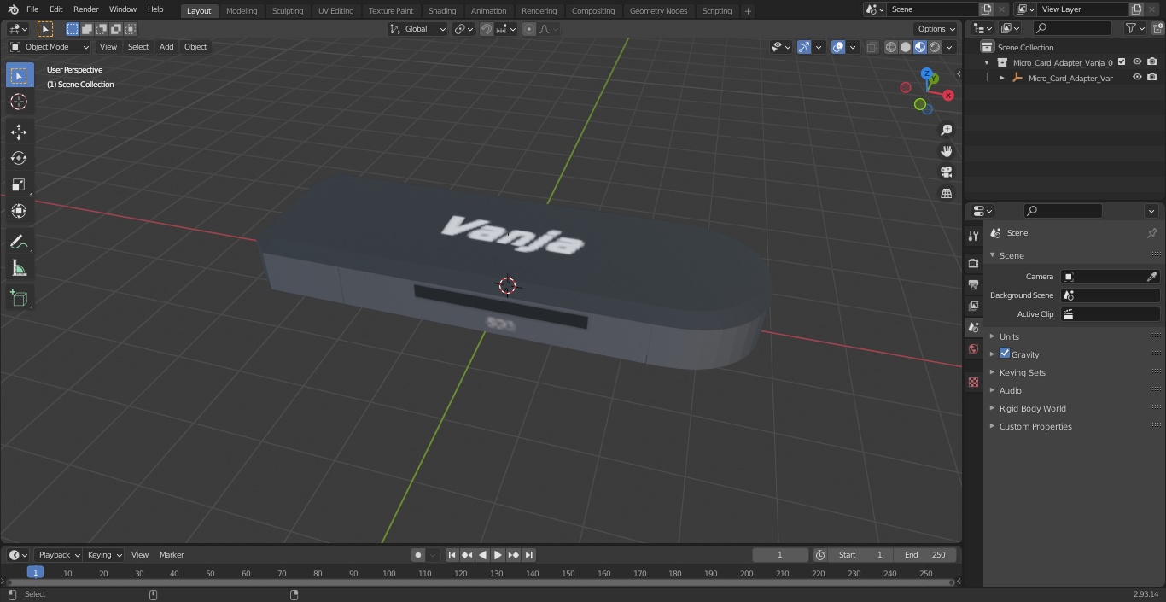Open the Render menu
The width and height of the screenshot is (1166, 602).
85,9
